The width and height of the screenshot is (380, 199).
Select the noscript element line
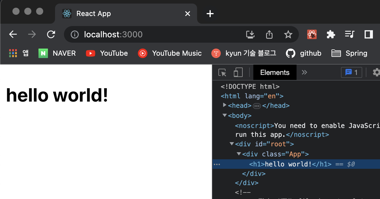307,130
